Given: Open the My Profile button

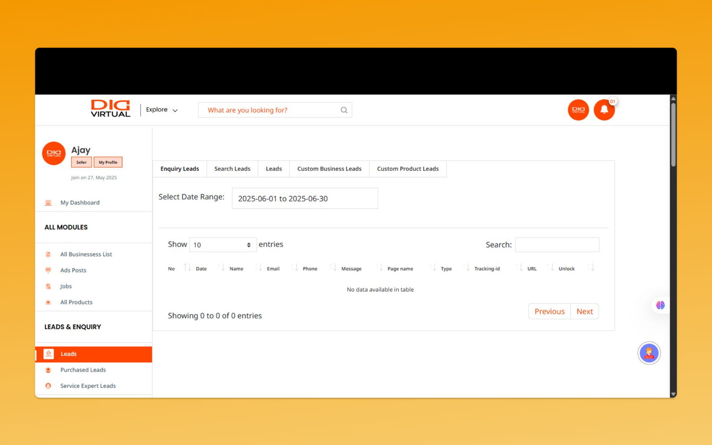Looking at the screenshot, I should (108, 162).
